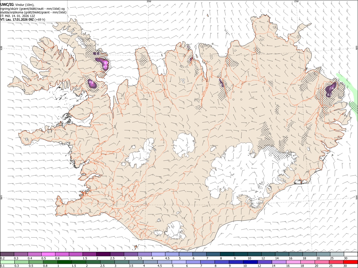358x268 pixels.
Task: Click the lower legend pink swatch labeled 20
Action: (x=322, y=262)
